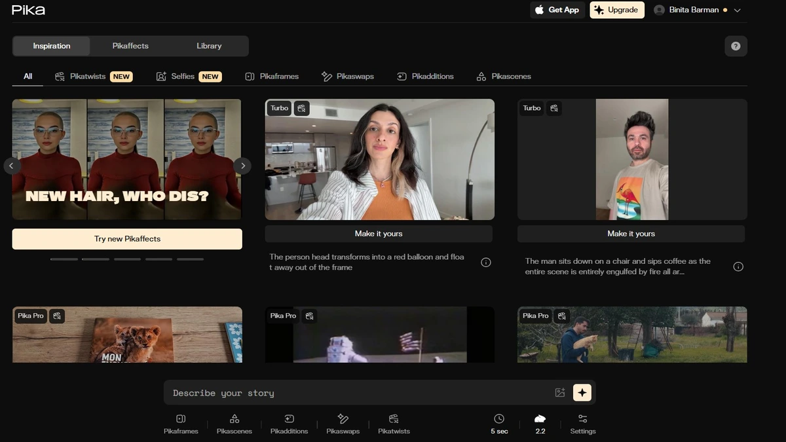786x442 pixels.
Task: Open generation Settings
Action: 582,424
